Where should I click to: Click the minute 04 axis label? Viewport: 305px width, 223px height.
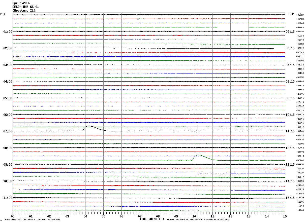tap(85, 216)
